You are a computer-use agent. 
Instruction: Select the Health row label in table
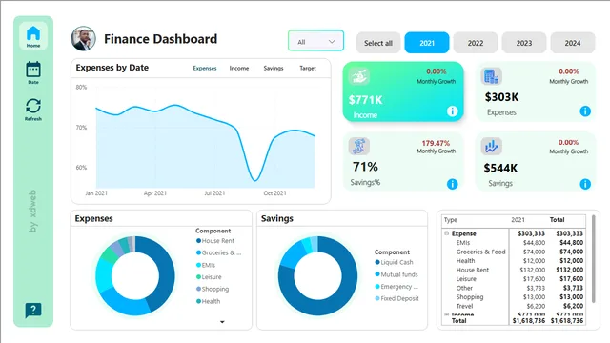pyautogui.click(x=465, y=260)
